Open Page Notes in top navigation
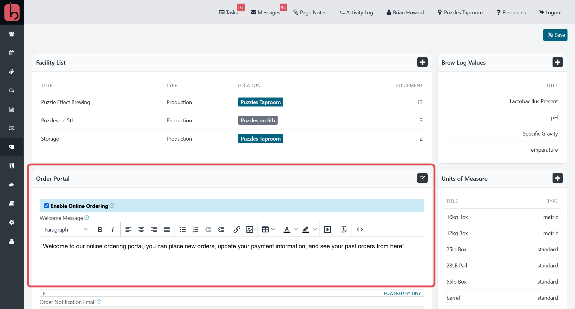 tap(310, 12)
